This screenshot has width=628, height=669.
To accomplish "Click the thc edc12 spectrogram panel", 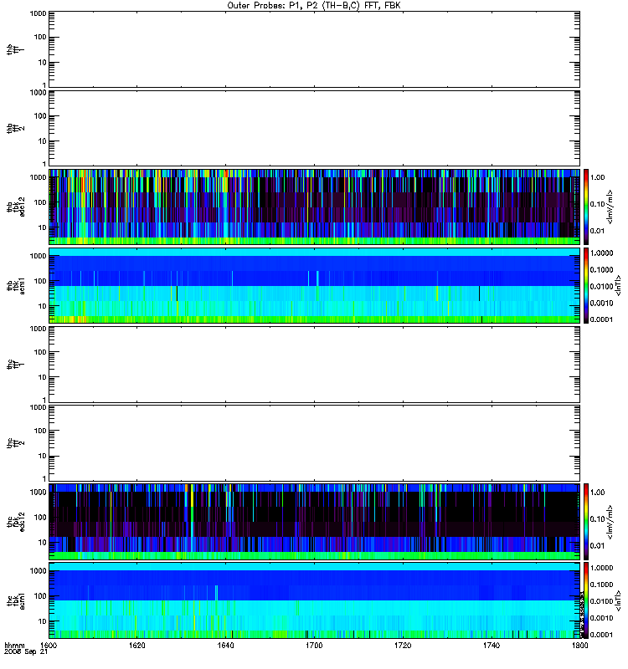I will (x=315, y=522).
